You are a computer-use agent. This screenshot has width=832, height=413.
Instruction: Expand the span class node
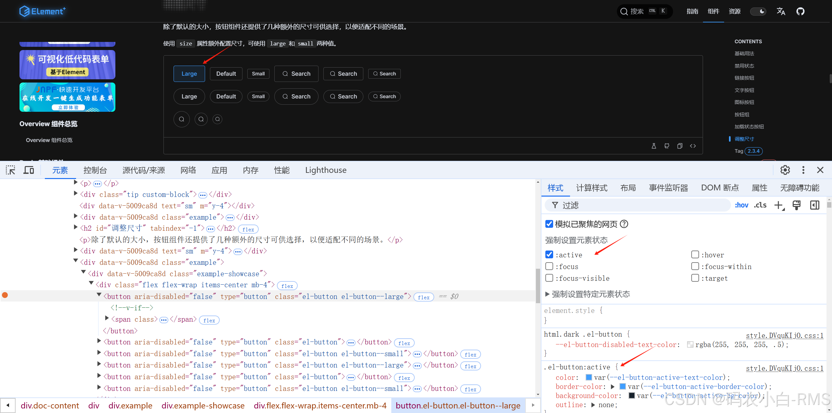tap(107, 318)
